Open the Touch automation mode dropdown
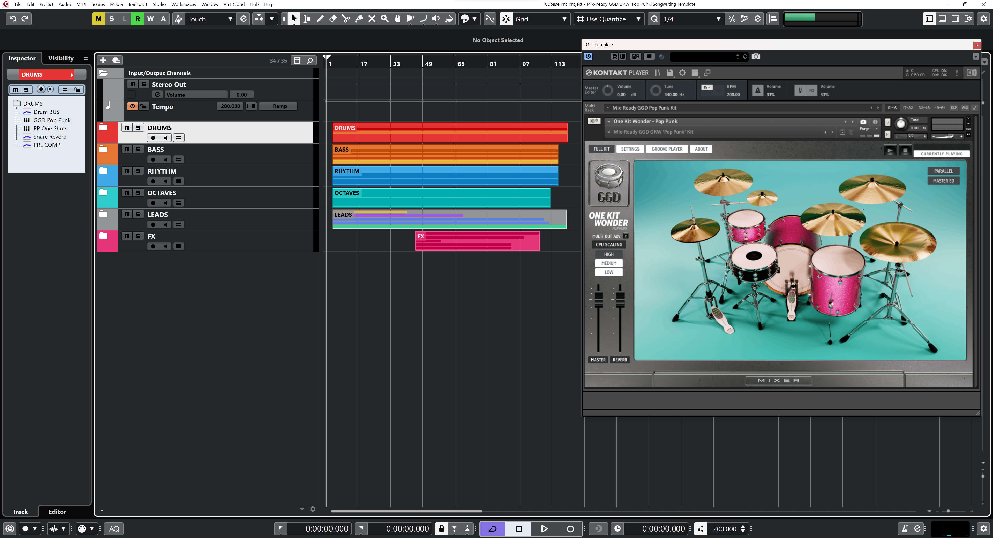Image resolution: width=993 pixels, height=538 pixels. pos(230,19)
